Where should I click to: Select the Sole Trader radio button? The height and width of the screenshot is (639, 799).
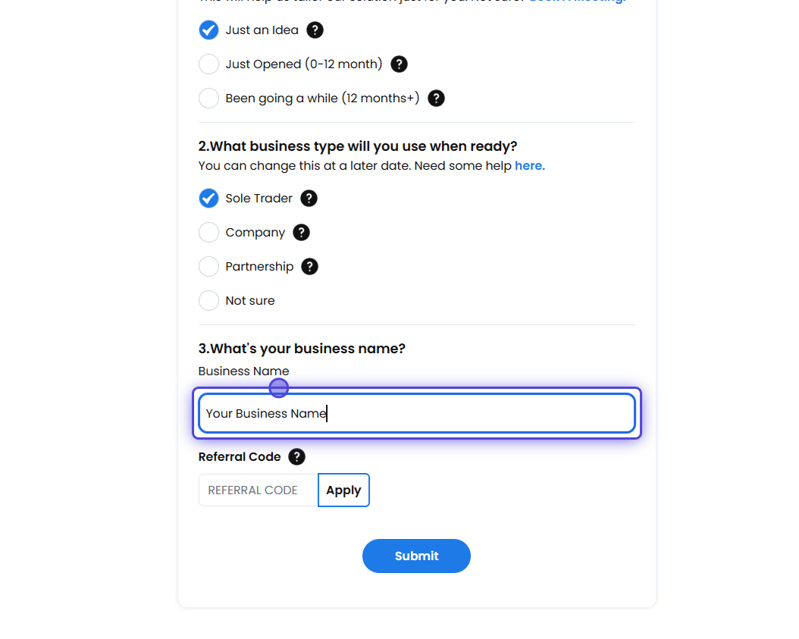coord(208,199)
